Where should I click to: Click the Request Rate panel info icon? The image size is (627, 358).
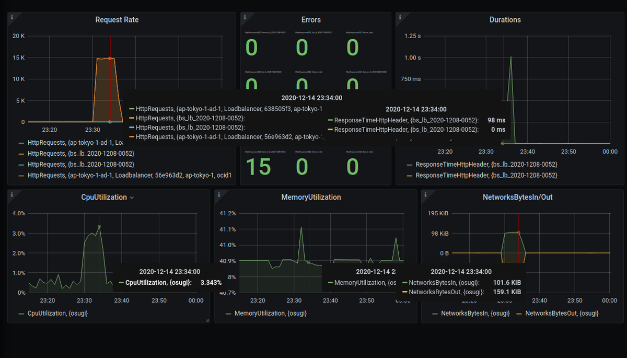click(x=11, y=16)
